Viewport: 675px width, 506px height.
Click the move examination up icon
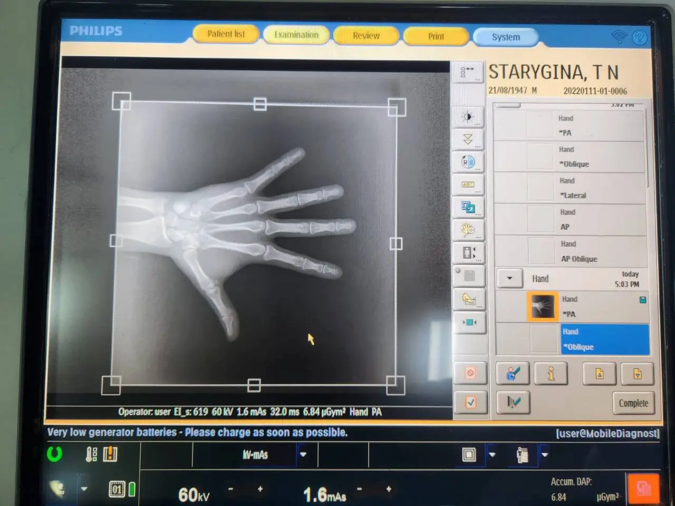(x=600, y=374)
